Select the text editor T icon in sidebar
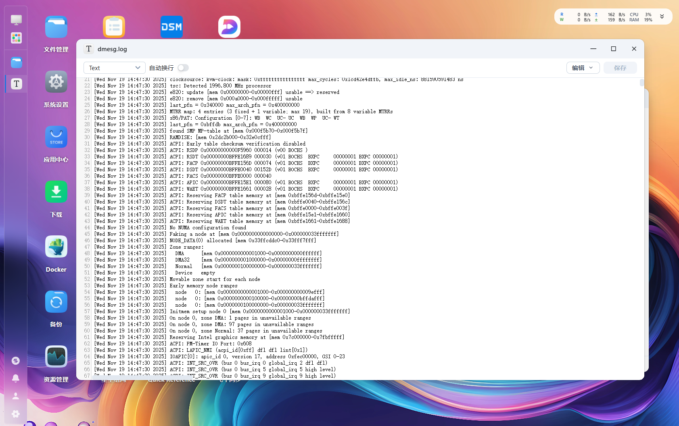Image resolution: width=679 pixels, height=426 pixels. pos(16,84)
